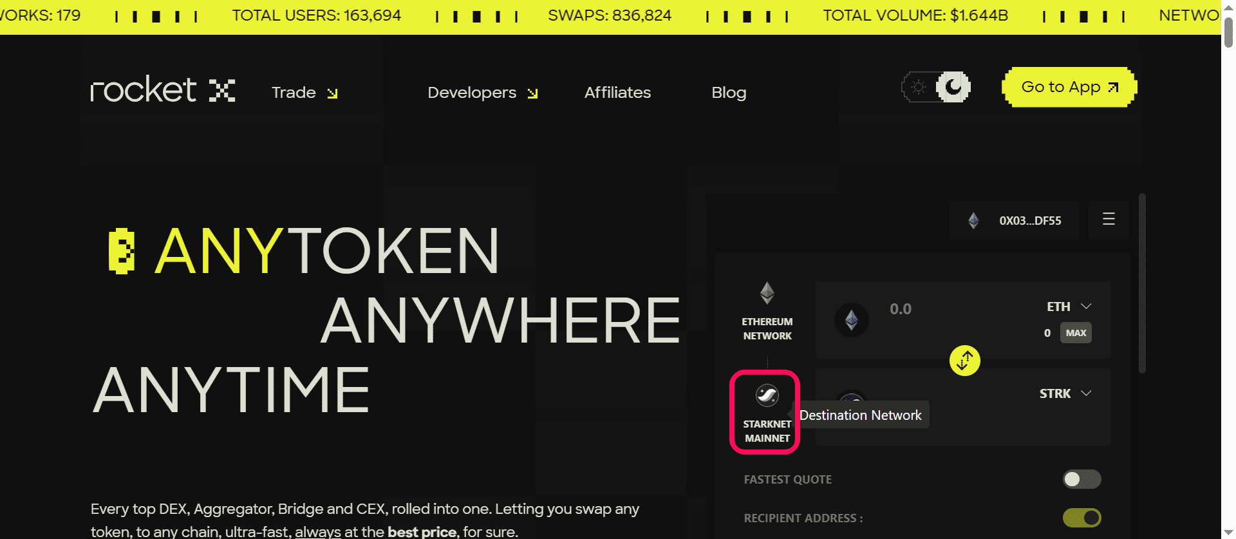Expand the ETH token dropdown
Viewport: 1236px width, 539px height.
[1069, 307]
